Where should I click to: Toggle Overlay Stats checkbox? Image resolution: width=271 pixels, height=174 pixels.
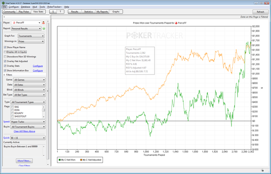click(x=5, y=66)
